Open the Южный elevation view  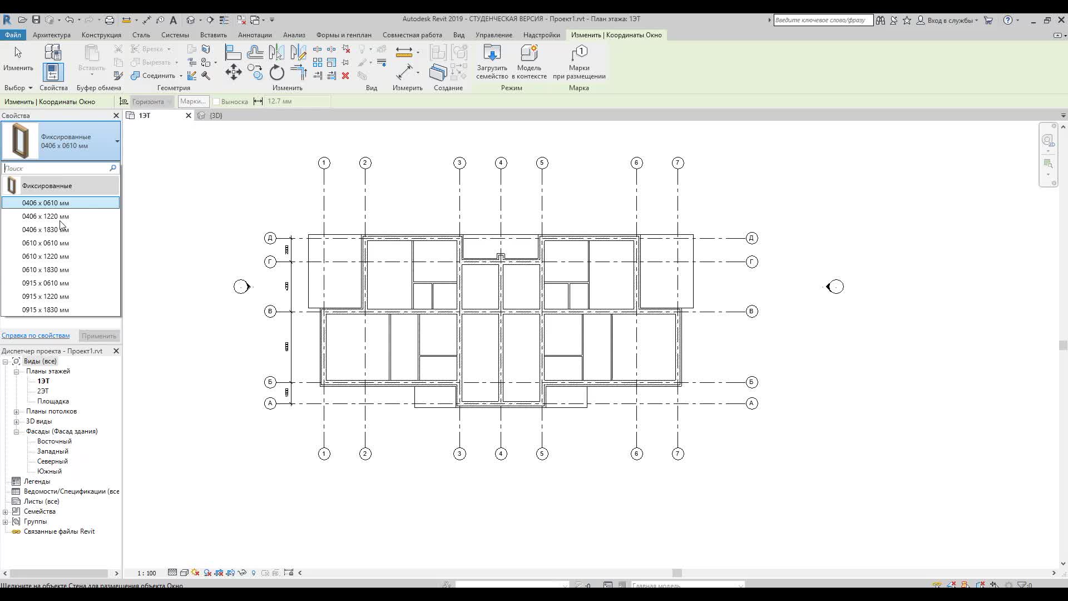[x=50, y=472]
